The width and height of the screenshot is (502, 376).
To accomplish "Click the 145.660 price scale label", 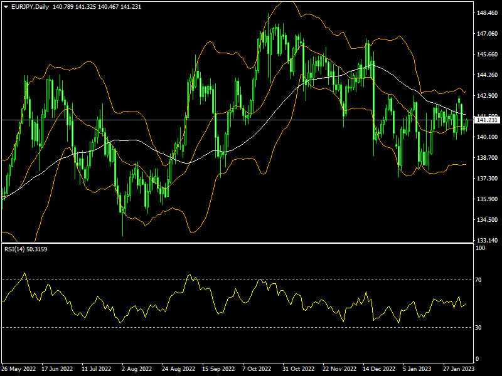I will pos(488,55).
